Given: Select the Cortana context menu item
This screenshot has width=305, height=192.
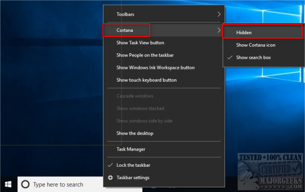Looking at the screenshot, I should click(164, 30).
